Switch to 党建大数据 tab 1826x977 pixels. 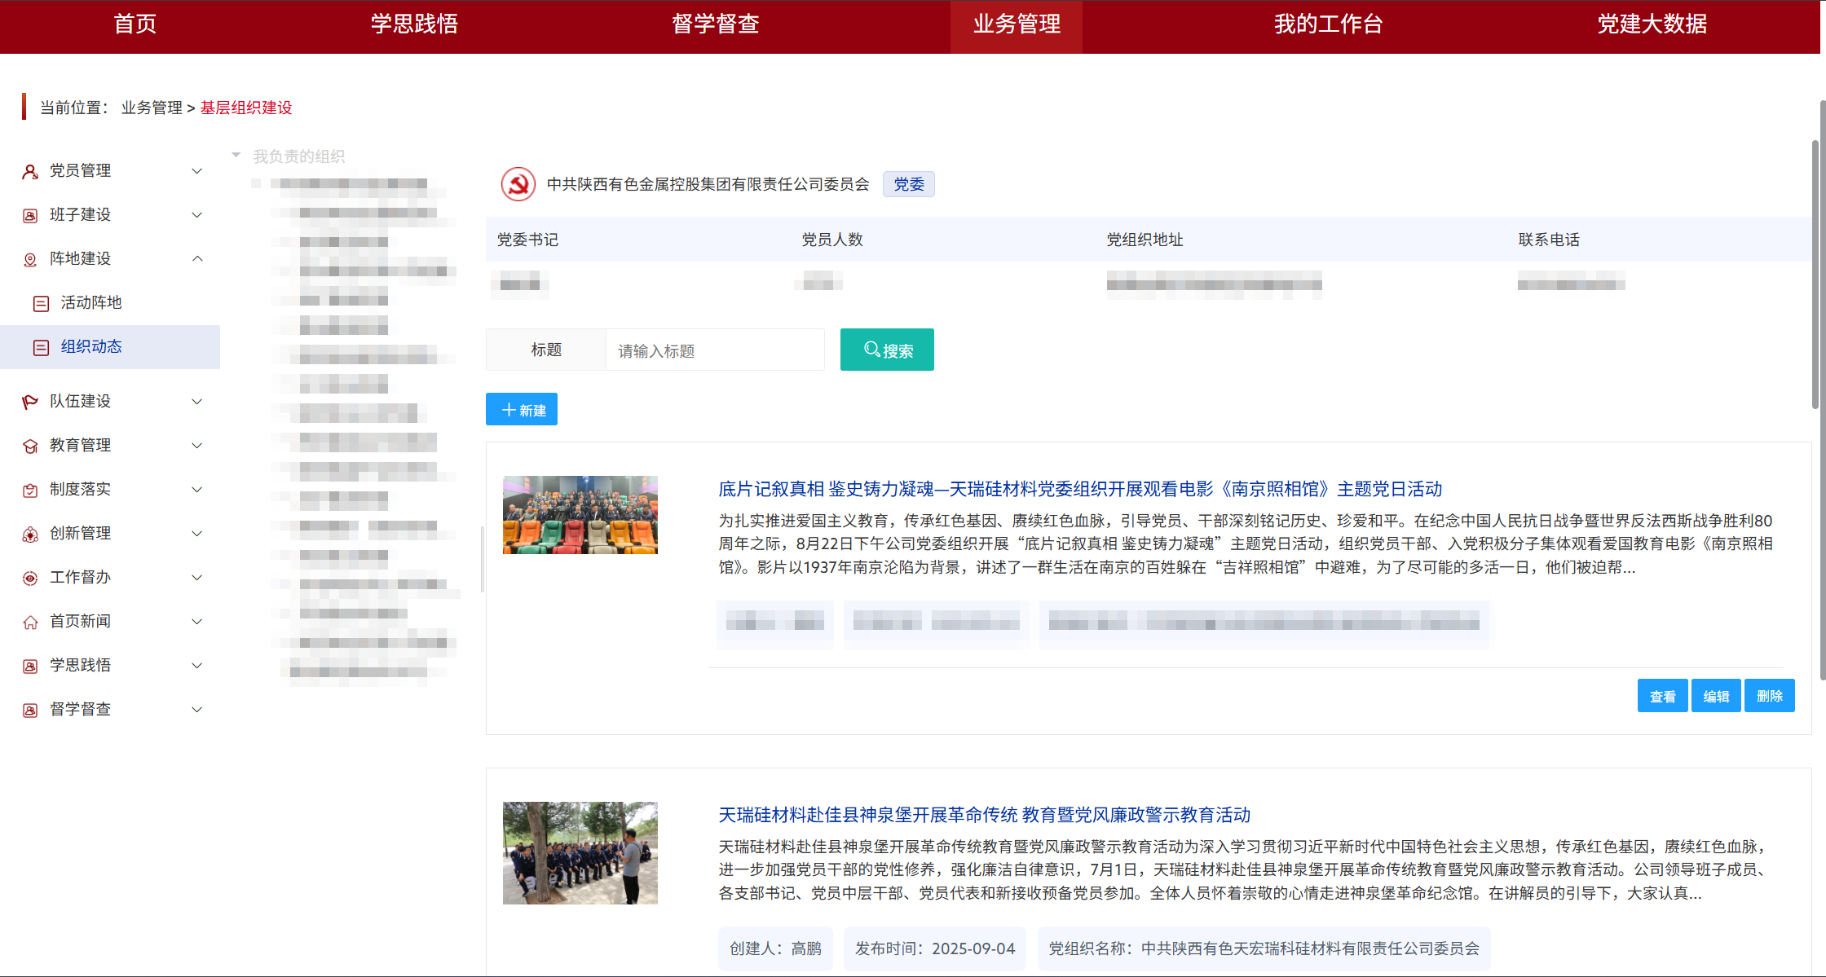(1652, 24)
